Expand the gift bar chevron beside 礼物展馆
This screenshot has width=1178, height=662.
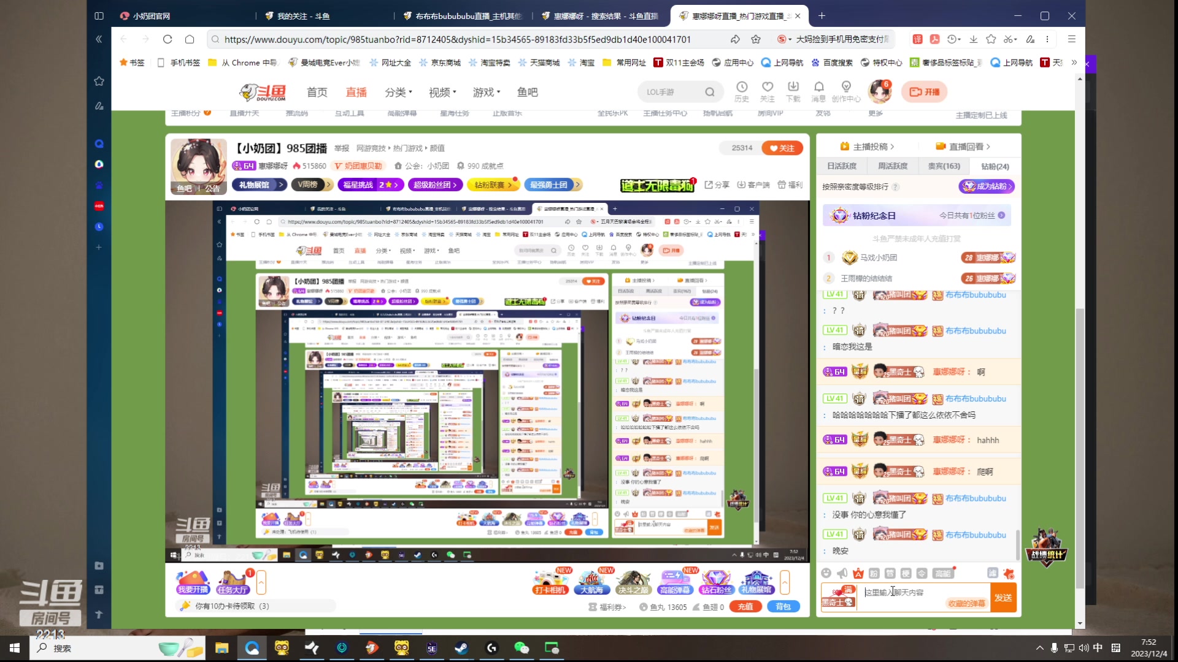tap(785, 582)
